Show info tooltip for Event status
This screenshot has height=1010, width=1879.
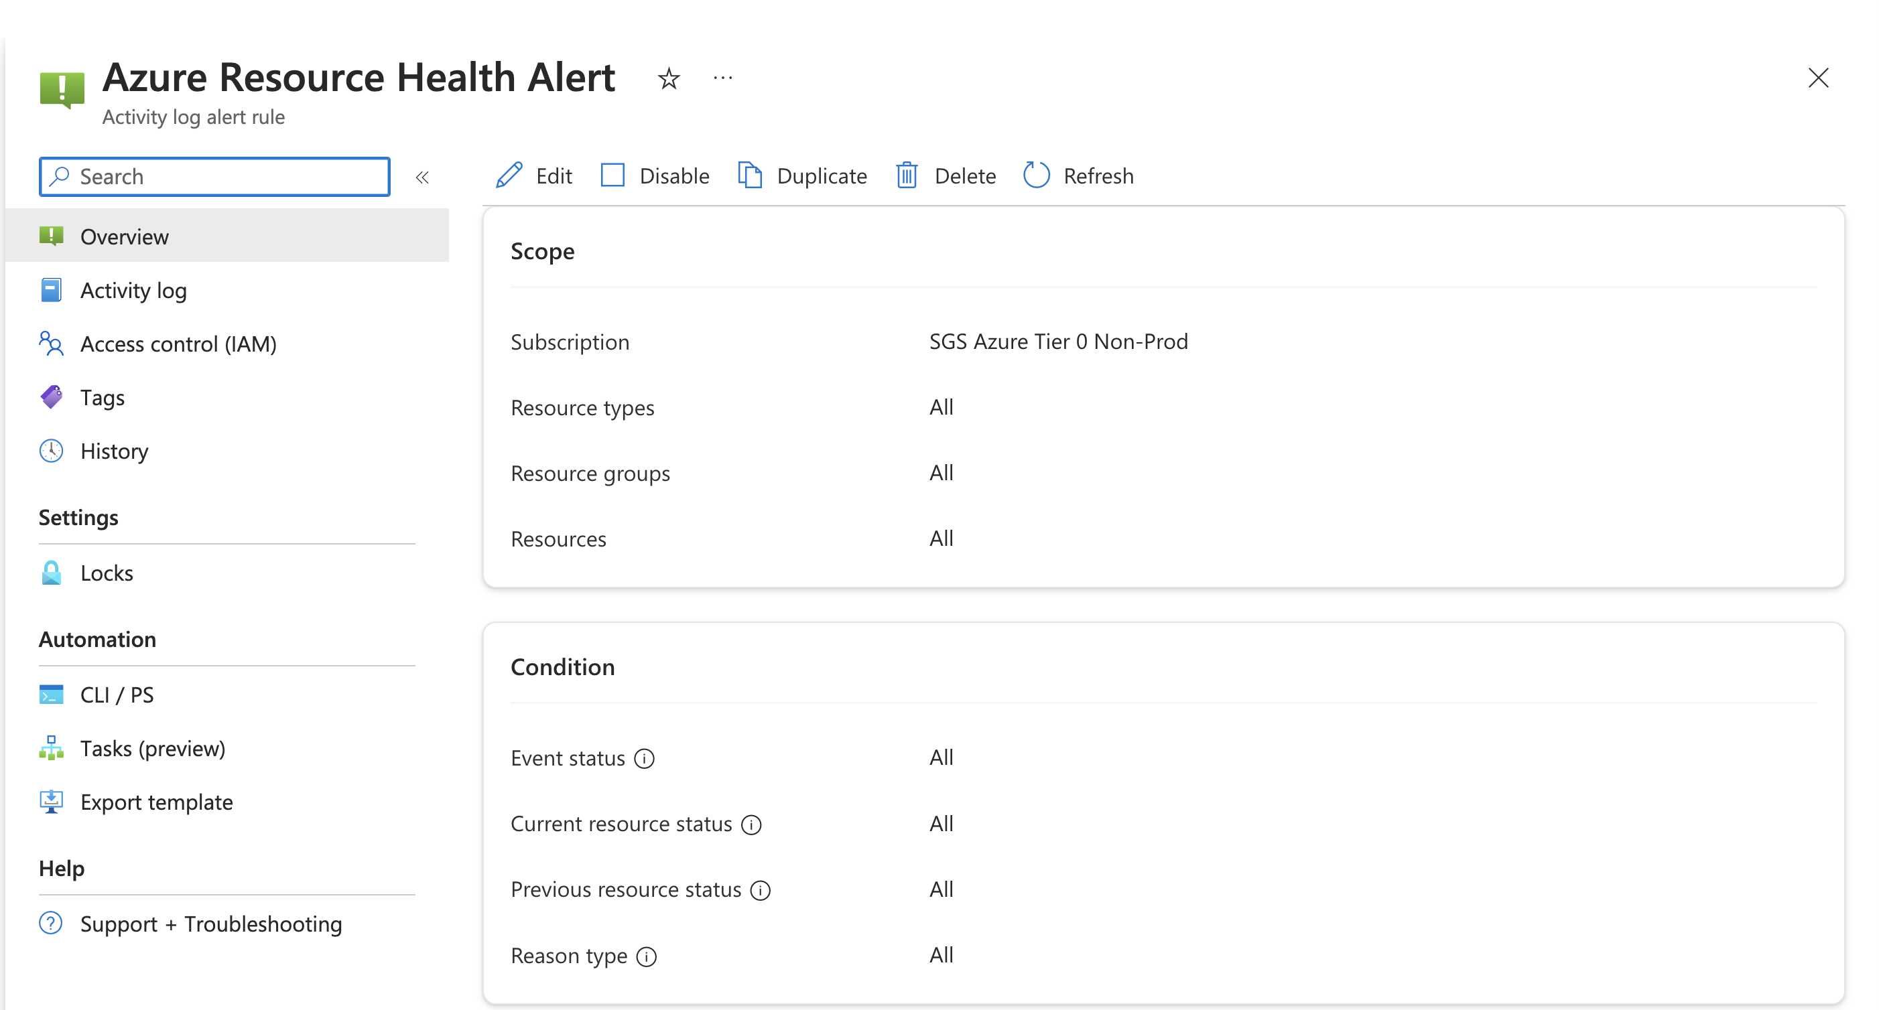point(644,758)
